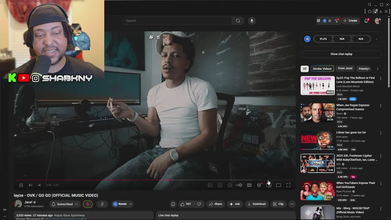Click the Create button
The width and height of the screenshot is (391, 220).
(350, 21)
